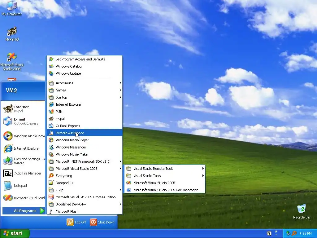Open the My Computer desktop icon
The image size is (317, 238).
click(12, 8)
